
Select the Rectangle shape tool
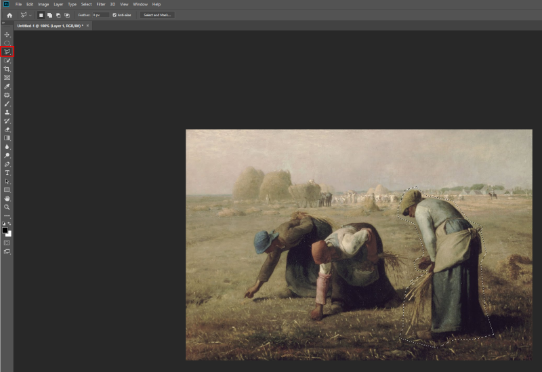point(7,190)
